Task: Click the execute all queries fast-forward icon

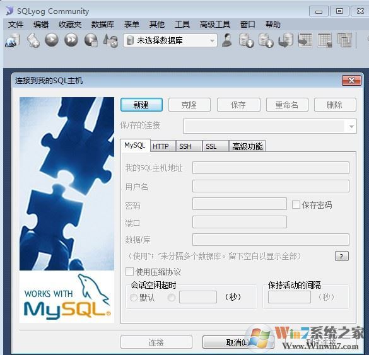Action: (71, 40)
